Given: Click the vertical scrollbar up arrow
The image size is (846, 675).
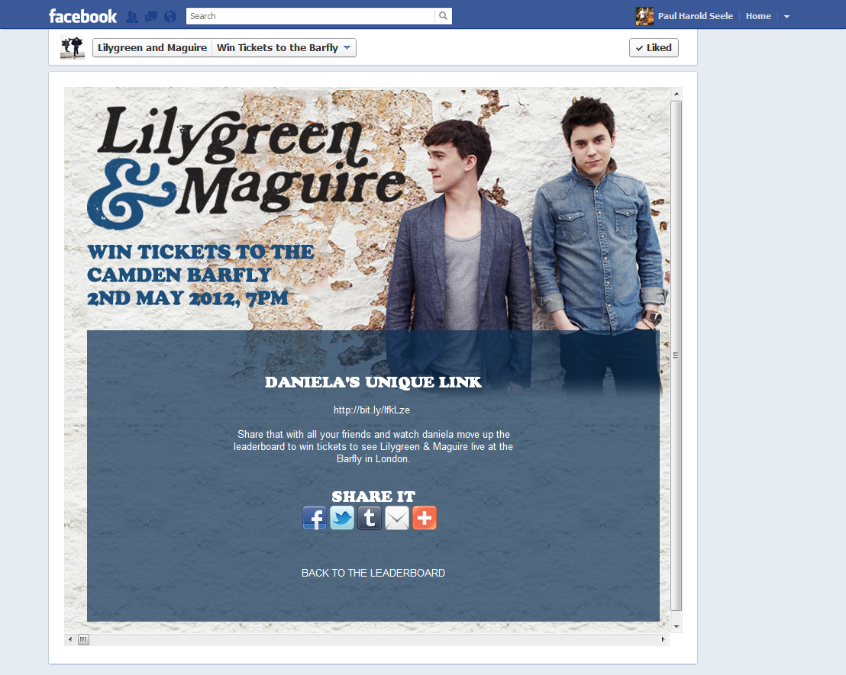Looking at the screenshot, I should pos(676,94).
